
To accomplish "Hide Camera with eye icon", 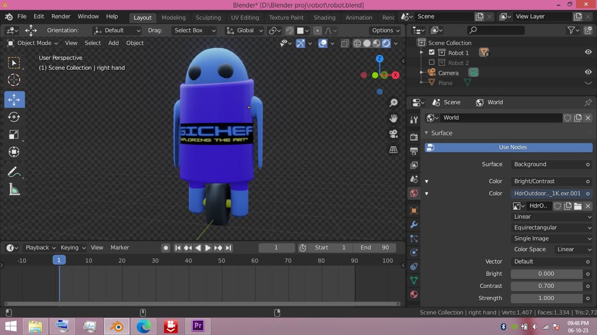I will [x=588, y=72].
